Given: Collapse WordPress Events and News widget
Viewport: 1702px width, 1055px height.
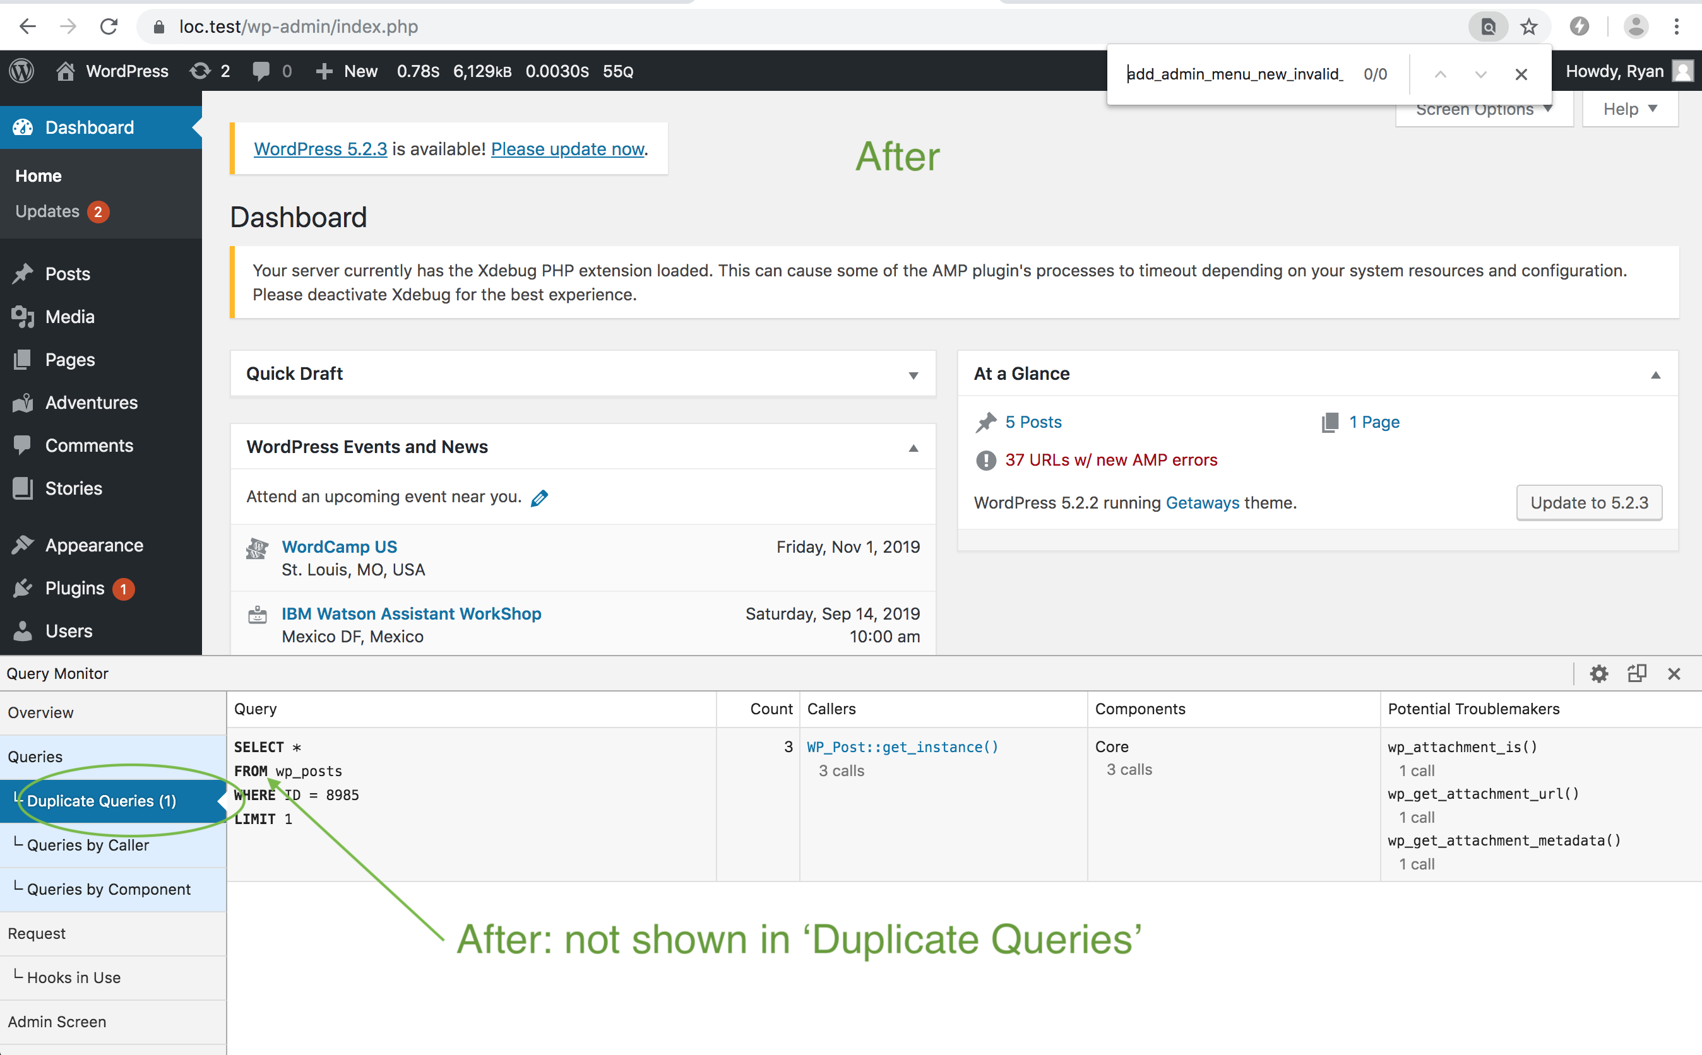Looking at the screenshot, I should point(913,448).
